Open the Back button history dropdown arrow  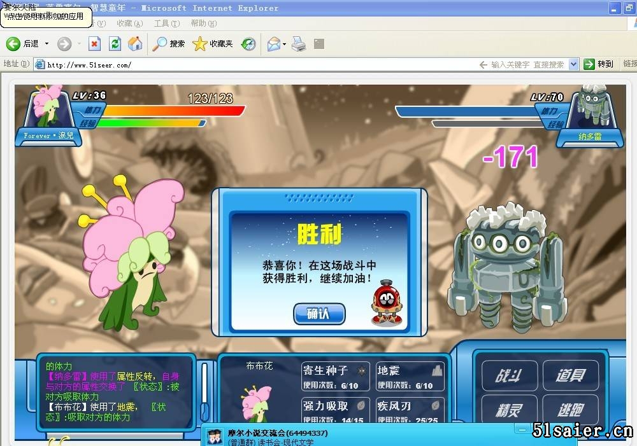coord(47,43)
